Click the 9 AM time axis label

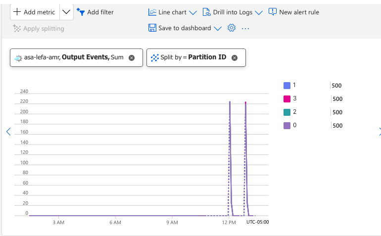(x=172, y=222)
